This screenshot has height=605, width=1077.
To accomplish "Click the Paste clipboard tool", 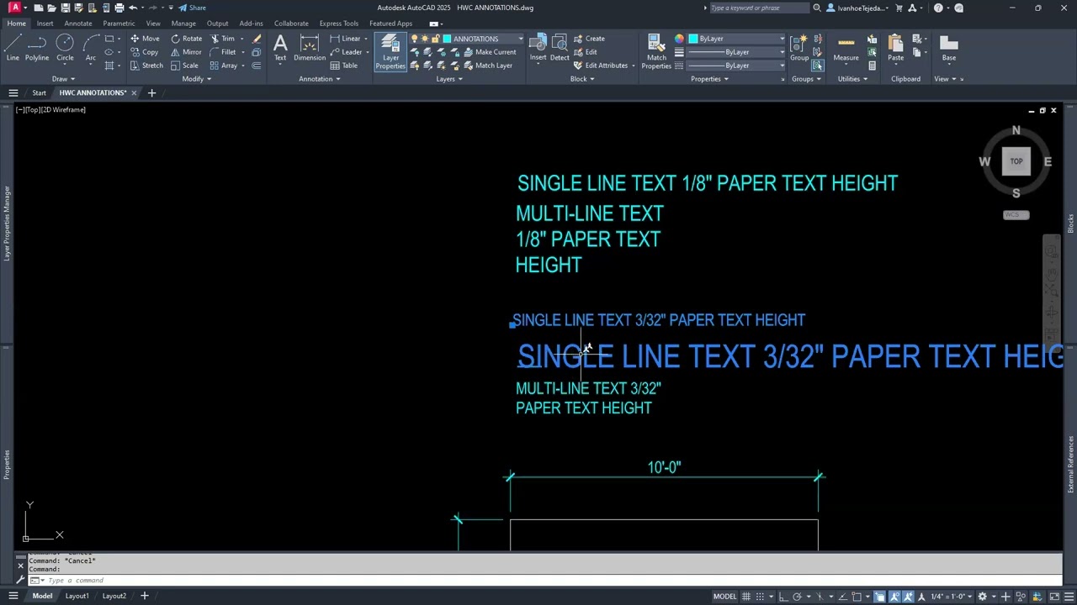I will pyautogui.click(x=895, y=48).
